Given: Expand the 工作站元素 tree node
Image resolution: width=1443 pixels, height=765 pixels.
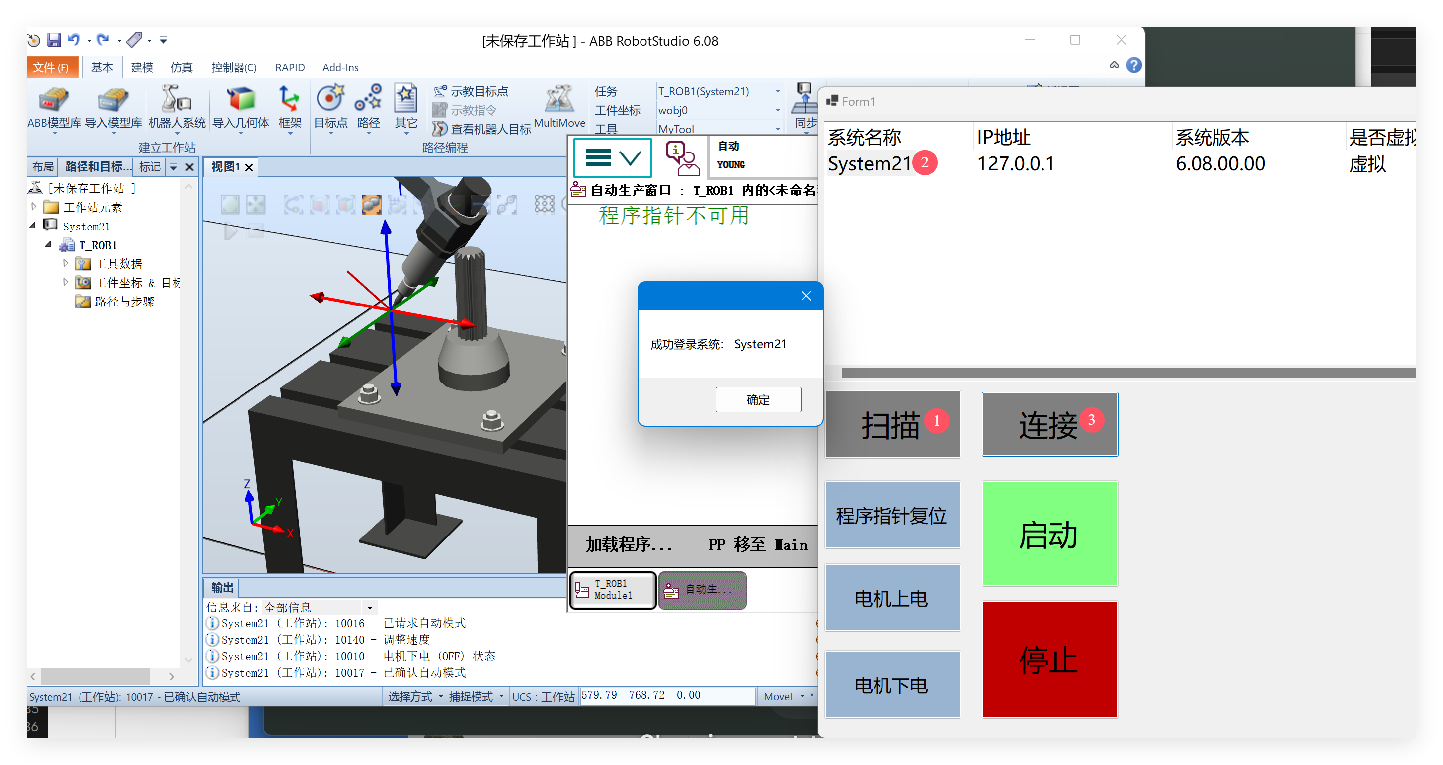Looking at the screenshot, I should pos(34,207).
